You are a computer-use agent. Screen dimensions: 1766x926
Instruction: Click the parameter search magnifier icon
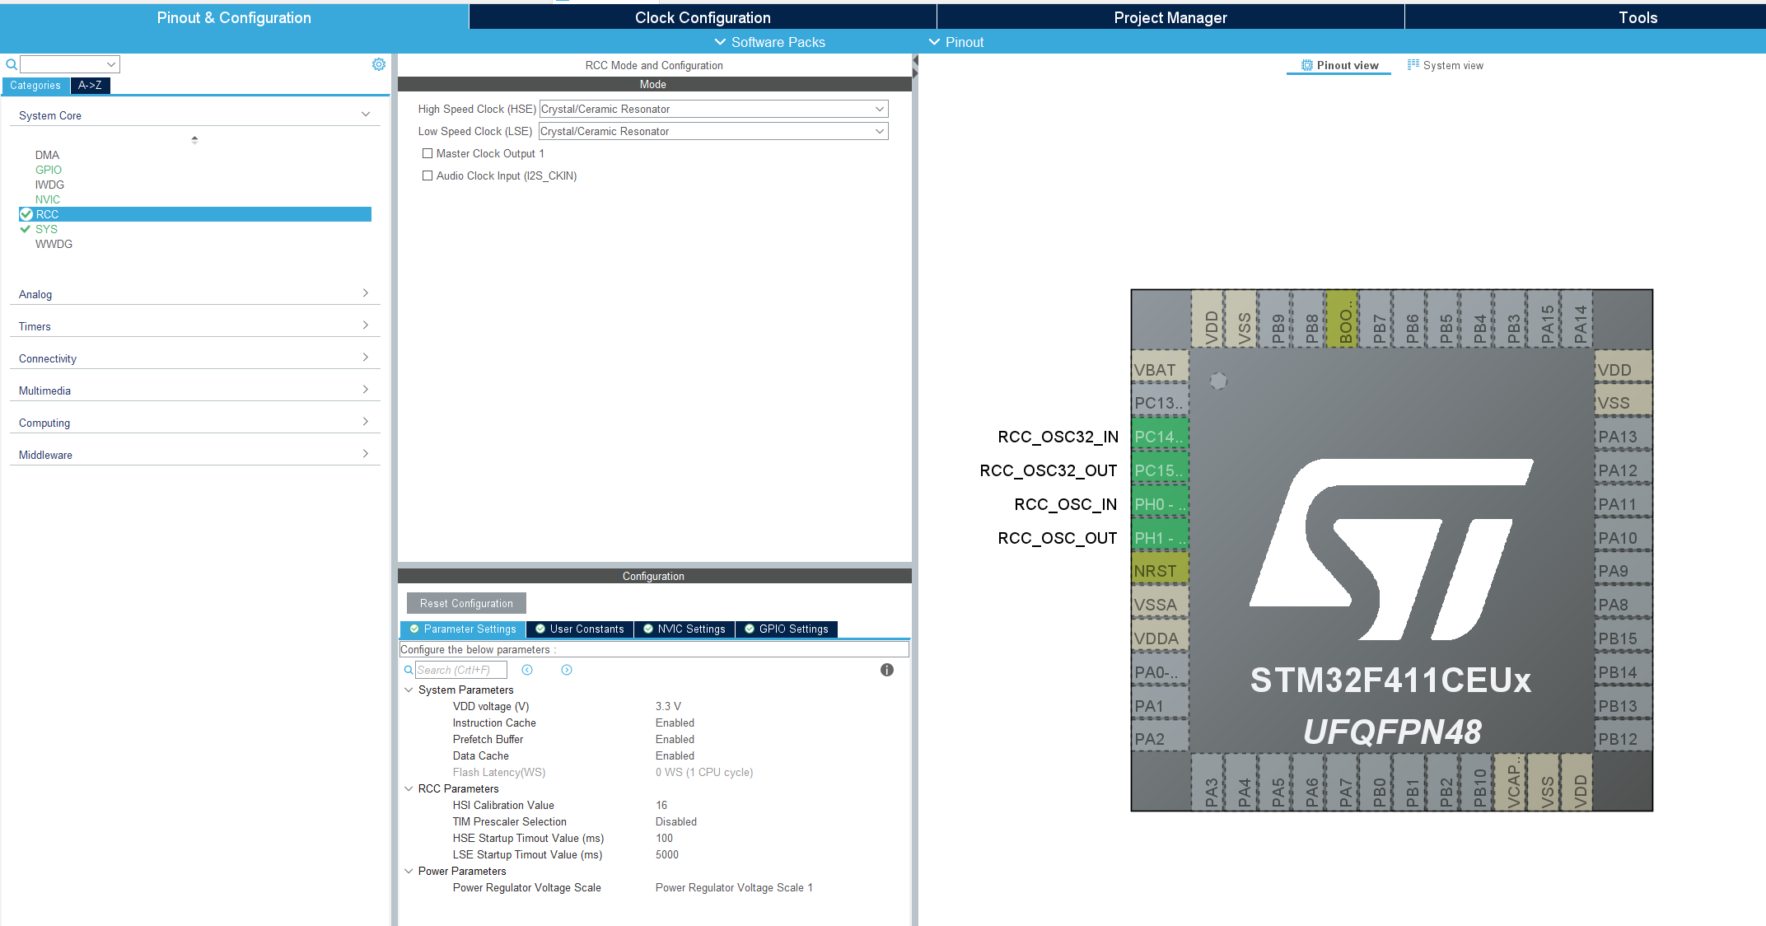(409, 670)
